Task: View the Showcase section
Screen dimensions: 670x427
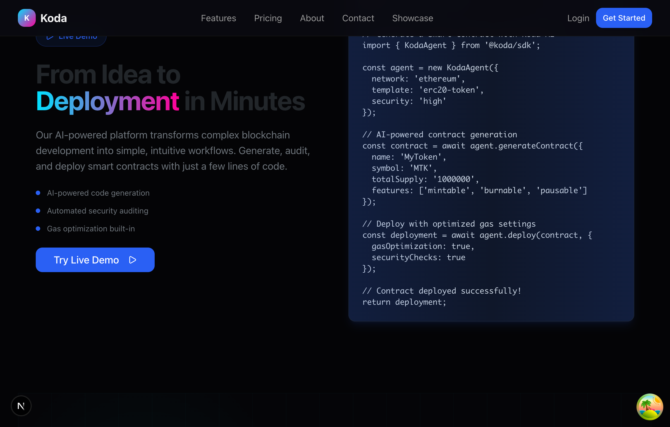Action: 412,18
